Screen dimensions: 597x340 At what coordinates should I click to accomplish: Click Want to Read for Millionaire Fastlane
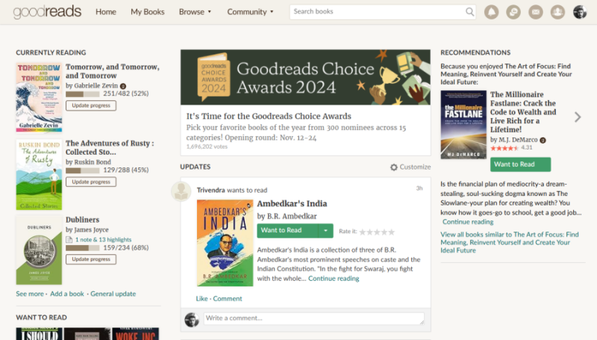point(520,164)
